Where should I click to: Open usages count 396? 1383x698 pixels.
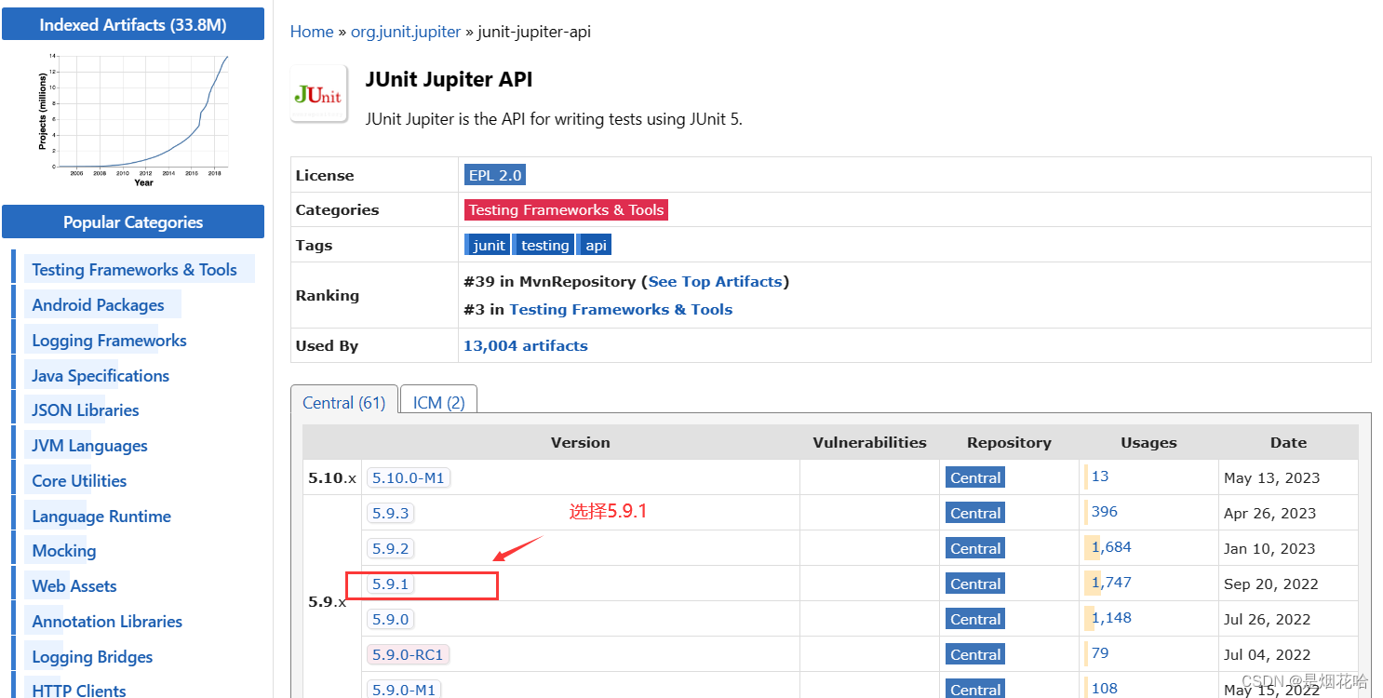click(1105, 511)
